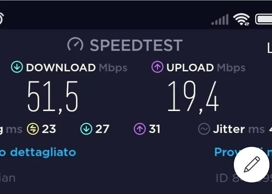Select the purple upload latency icon
Screen dimensions: 272x194
tap(139, 129)
